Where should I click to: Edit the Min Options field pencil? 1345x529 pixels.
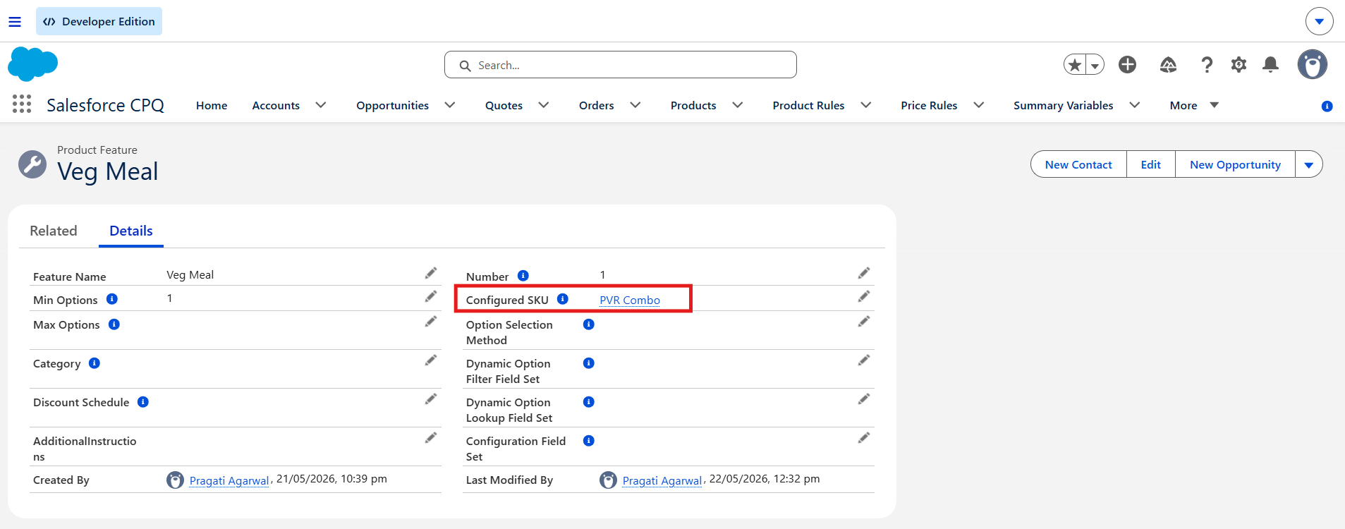click(x=431, y=297)
